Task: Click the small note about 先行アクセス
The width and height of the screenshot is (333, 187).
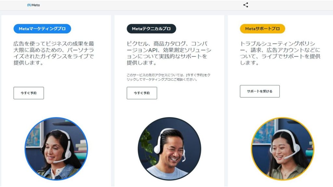Action: pyautogui.click(x=168, y=77)
